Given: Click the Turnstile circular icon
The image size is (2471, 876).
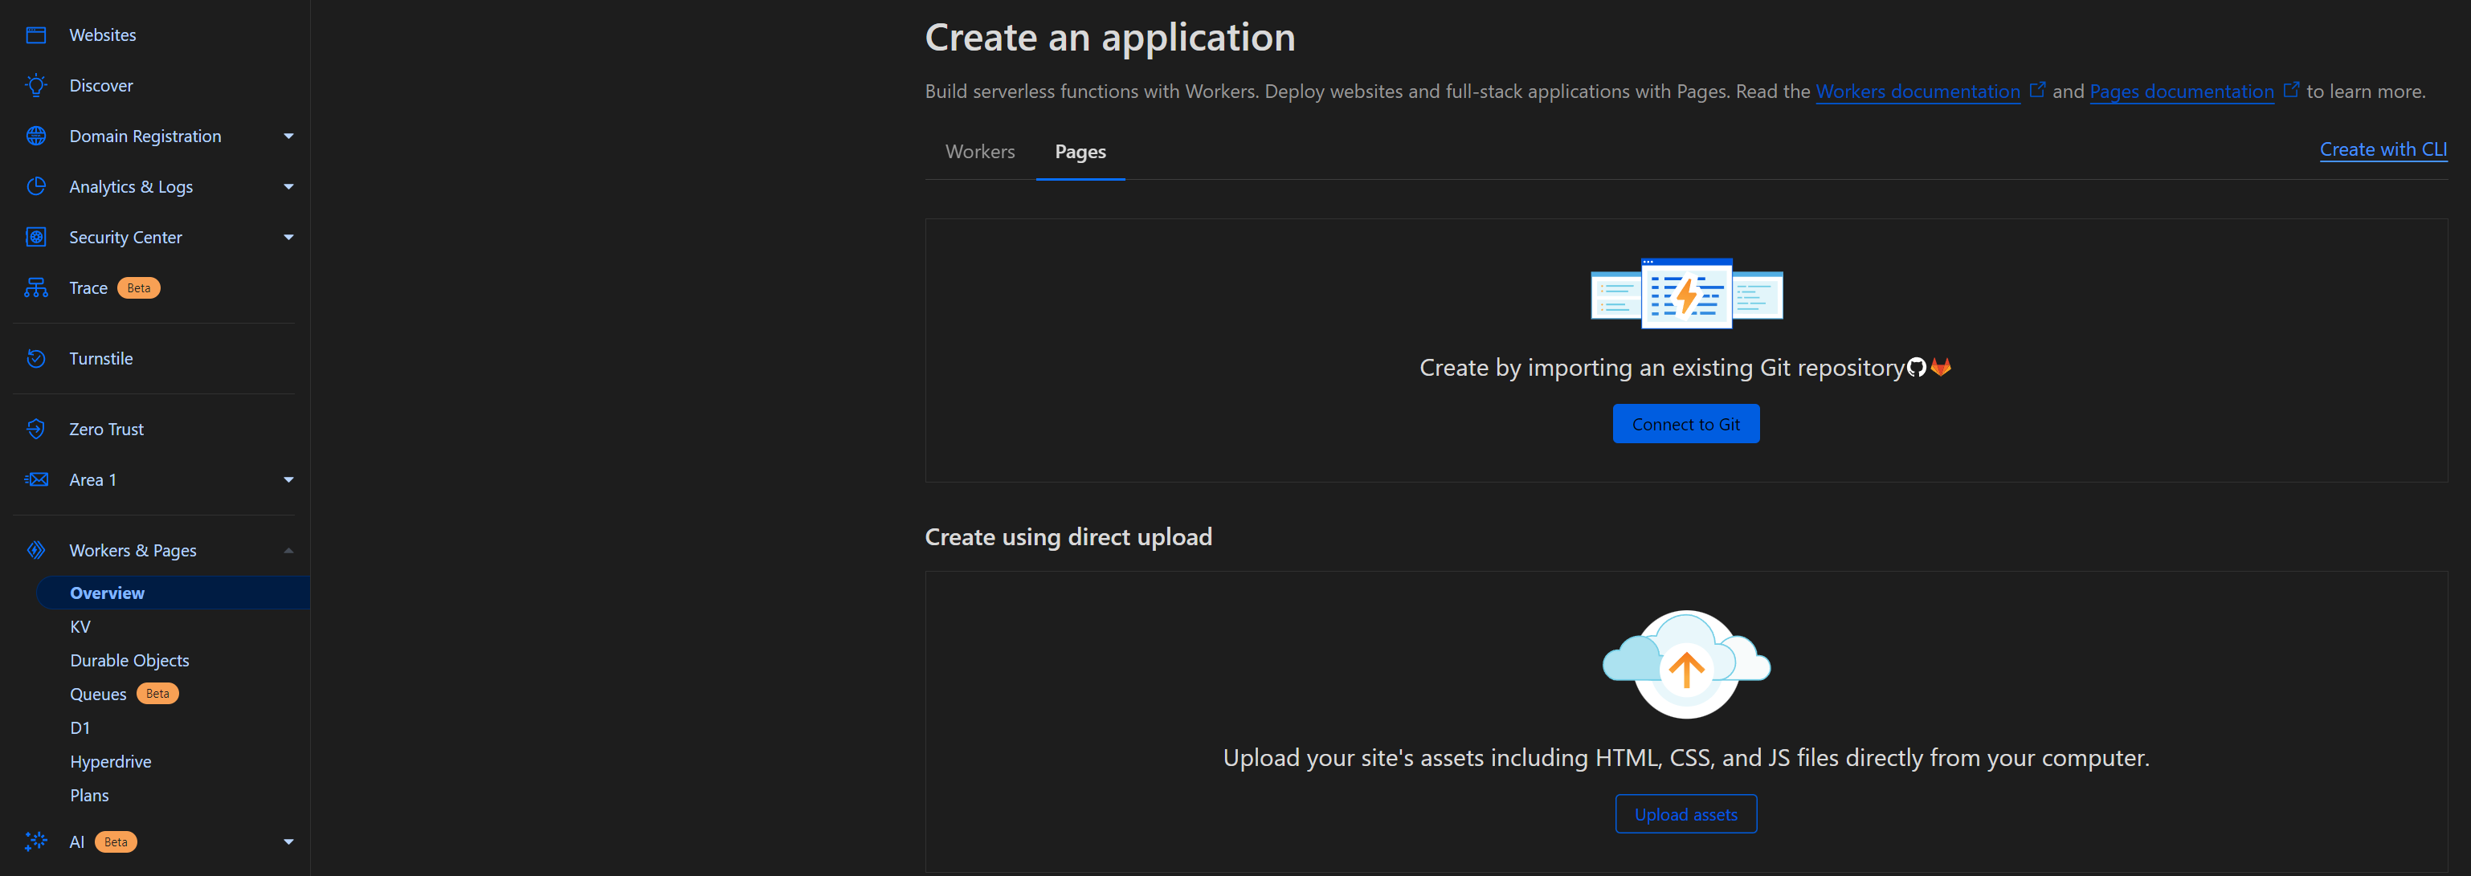Looking at the screenshot, I should point(36,358).
